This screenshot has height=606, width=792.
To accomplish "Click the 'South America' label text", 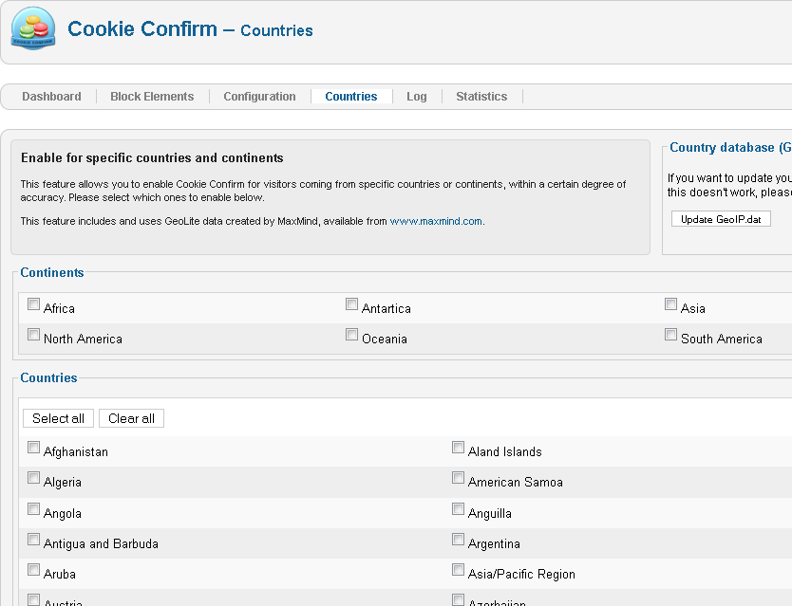I will (x=722, y=339).
